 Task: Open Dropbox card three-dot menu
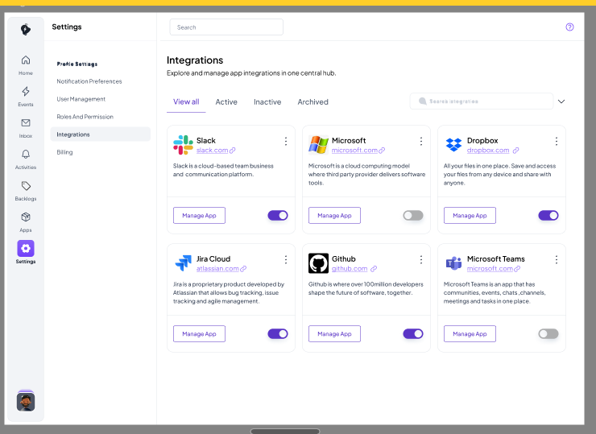click(x=556, y=142)
